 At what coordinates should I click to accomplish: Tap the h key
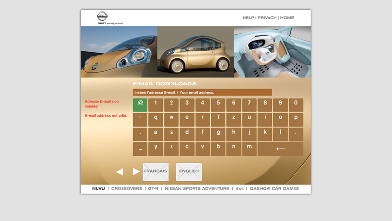point(234,135)
